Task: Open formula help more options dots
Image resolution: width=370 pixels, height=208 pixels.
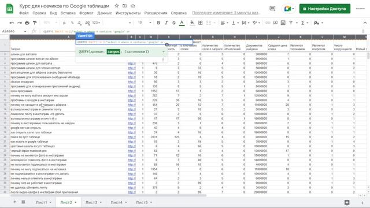Action: coord(163,60)
